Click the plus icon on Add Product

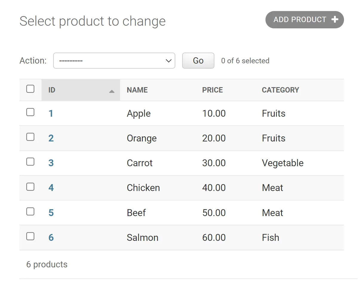[335, 20]
